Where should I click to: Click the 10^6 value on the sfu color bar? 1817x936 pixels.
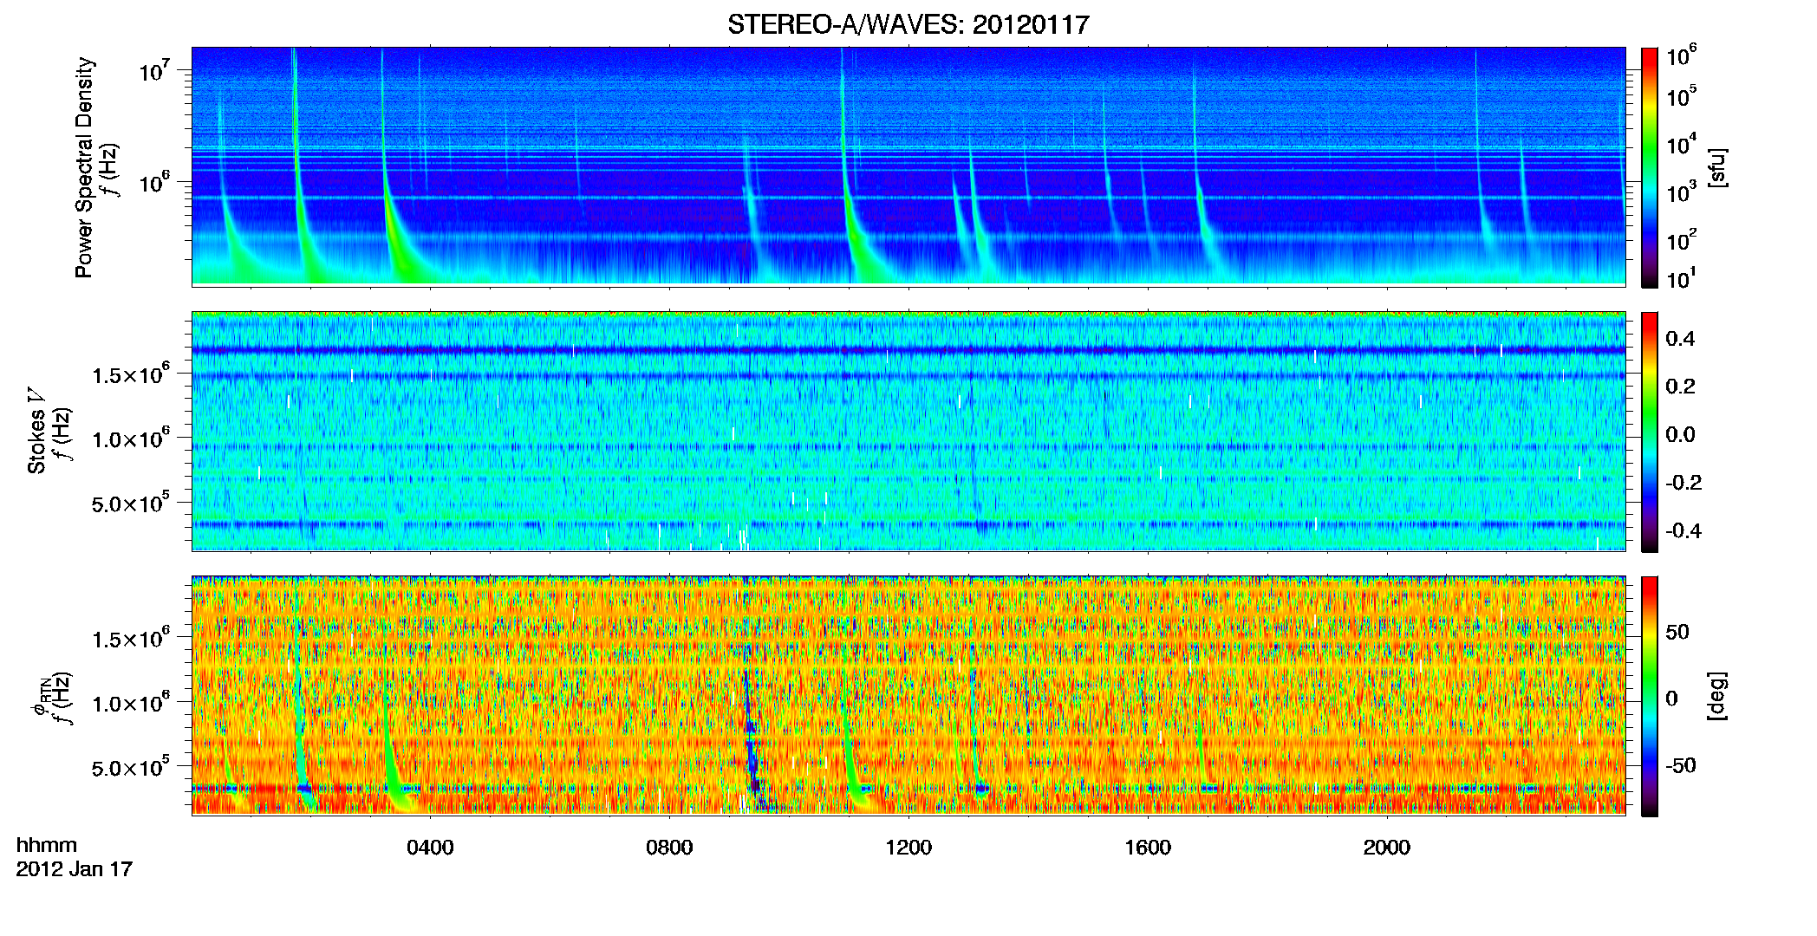[1682, 55]
